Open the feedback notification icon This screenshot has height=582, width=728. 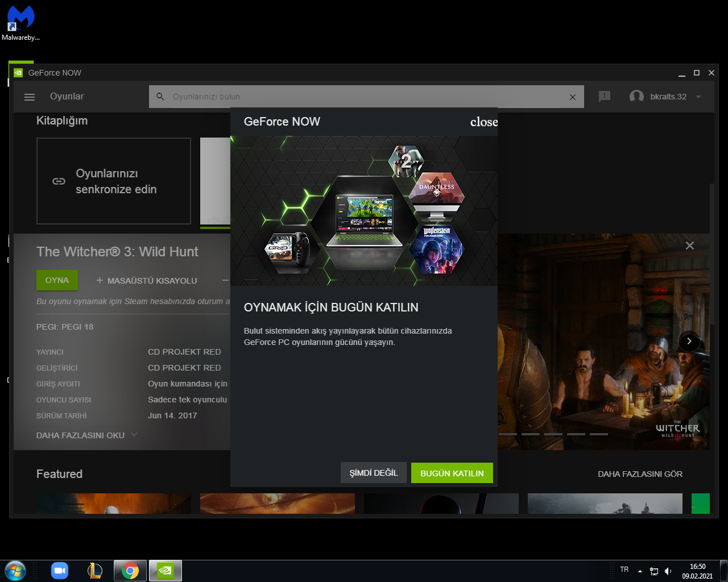point(605,97)
